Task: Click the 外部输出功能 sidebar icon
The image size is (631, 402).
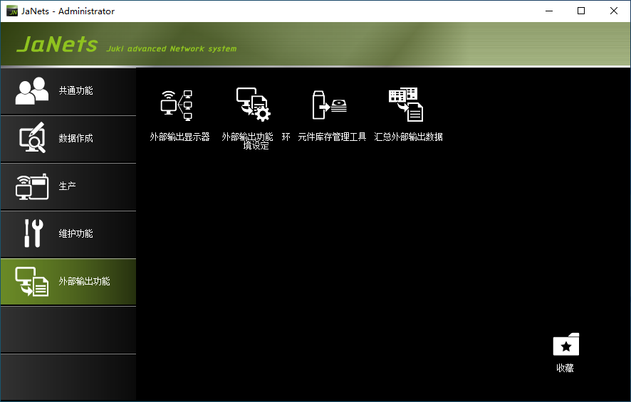Action: 32,282
